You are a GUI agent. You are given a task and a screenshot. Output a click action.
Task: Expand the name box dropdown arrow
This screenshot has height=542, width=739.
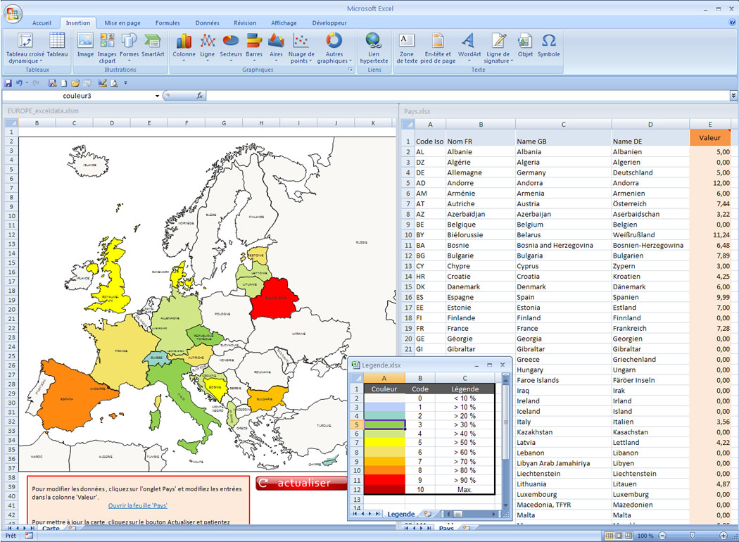point(158,96)
